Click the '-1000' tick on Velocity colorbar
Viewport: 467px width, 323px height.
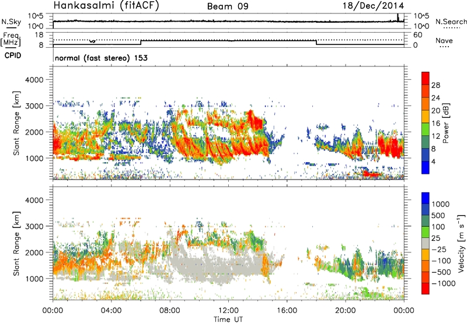click(444, 283)
